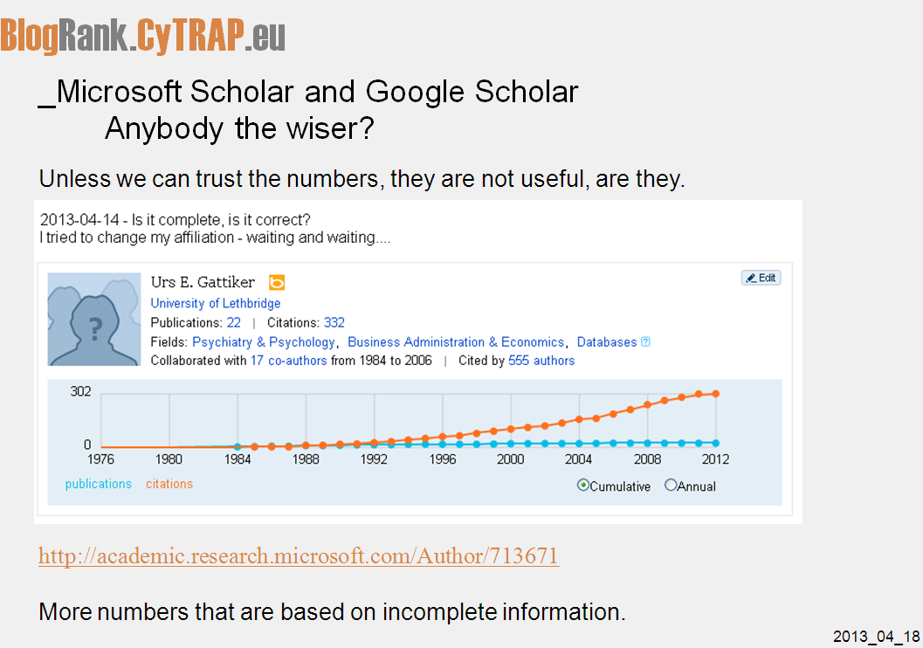The image size is (923, 648).
Task: Select the Cumulative radio button
Action: tap(582, 486)
